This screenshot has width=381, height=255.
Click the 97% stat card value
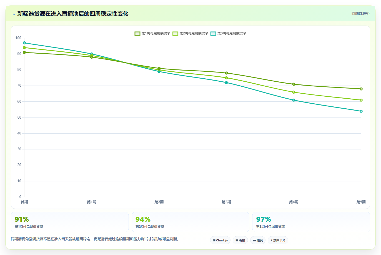[x=264, y=219]
